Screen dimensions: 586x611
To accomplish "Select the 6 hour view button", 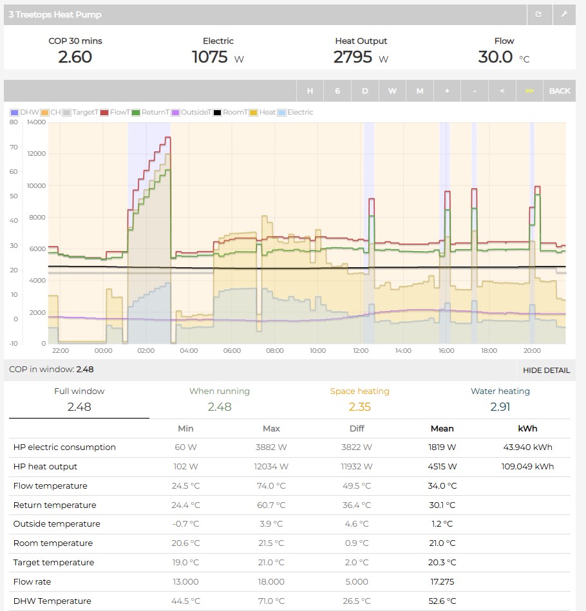I will pyautogui.click(x=337, y=91).
